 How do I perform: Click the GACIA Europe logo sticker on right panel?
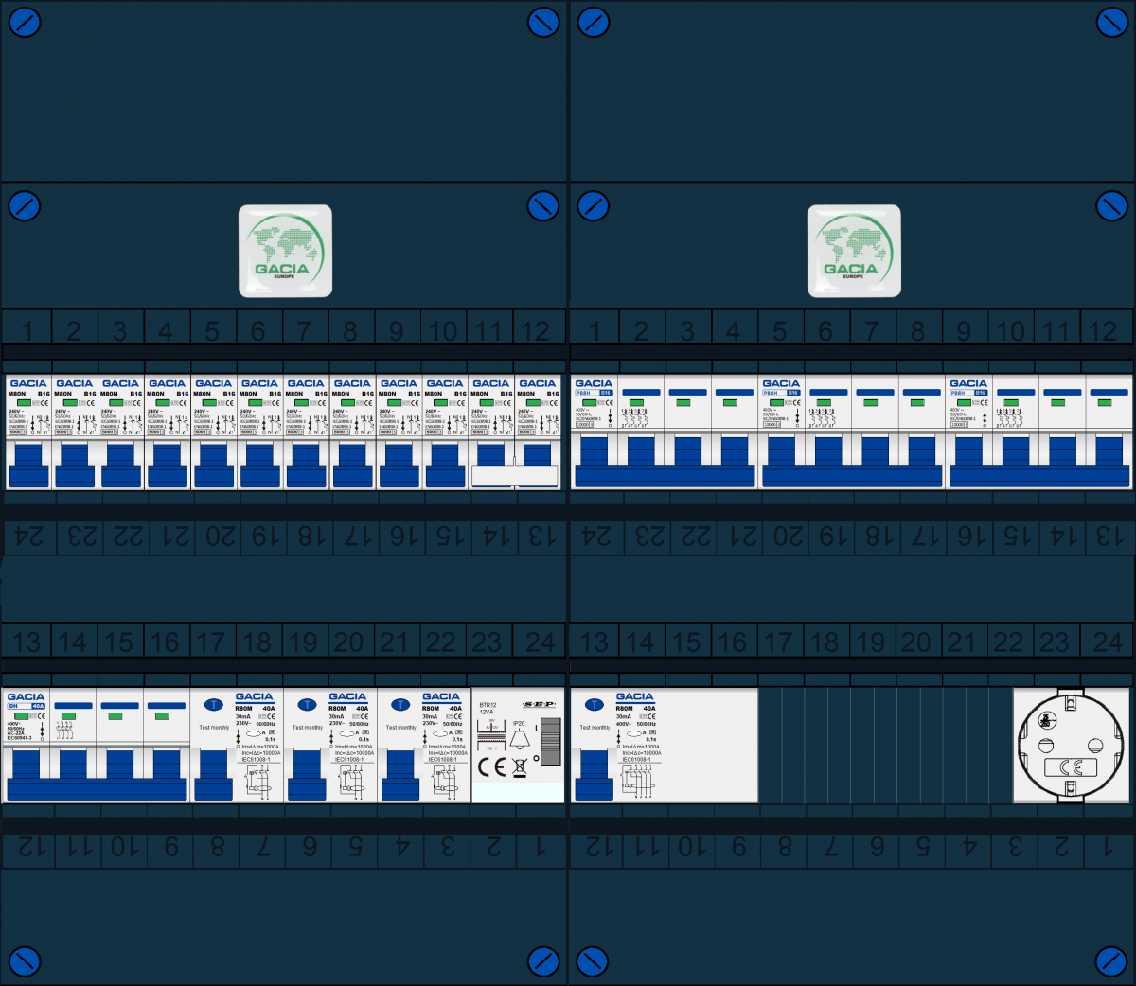click(854, 251)
